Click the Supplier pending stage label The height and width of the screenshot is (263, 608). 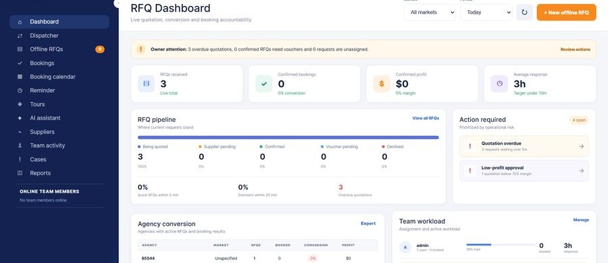coord(220,147)
